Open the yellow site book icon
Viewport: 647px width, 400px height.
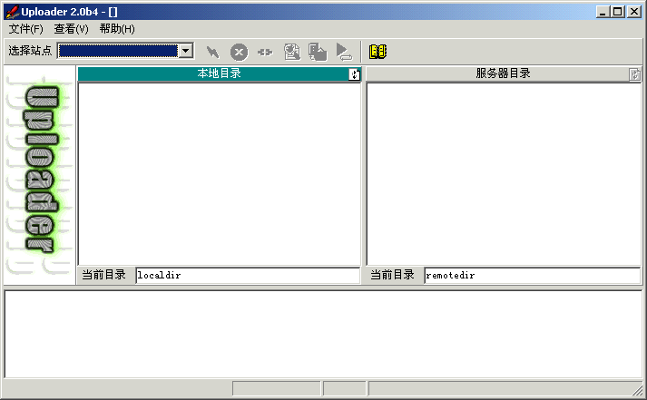[377, 52]
